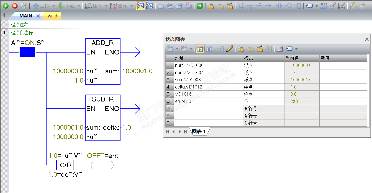The width and height of the screenshot is (372, 193).
Task: Open the 插入 insert dropdown arrow
Action: point(106,6)
